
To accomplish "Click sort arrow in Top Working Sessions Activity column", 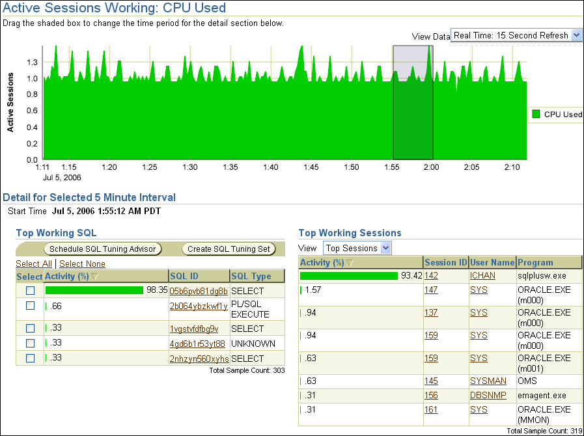I will [351, 263].
